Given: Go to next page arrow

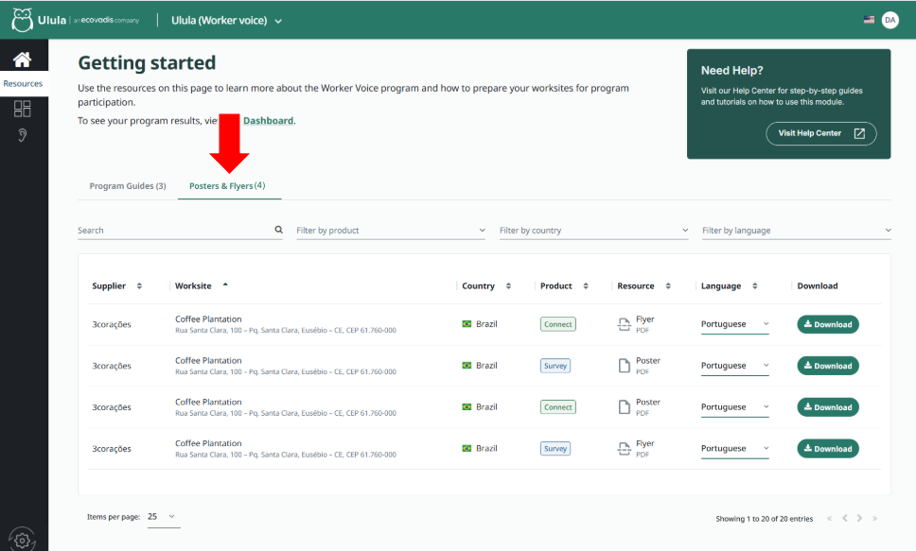Looking at the screenshot, I should [x=859, y=518].
